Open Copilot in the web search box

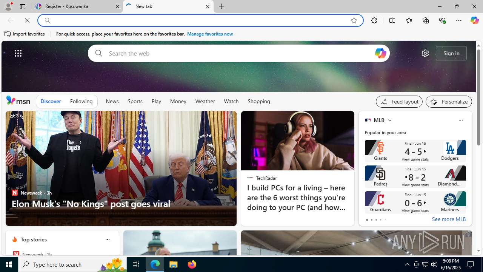tap(380, 53)
